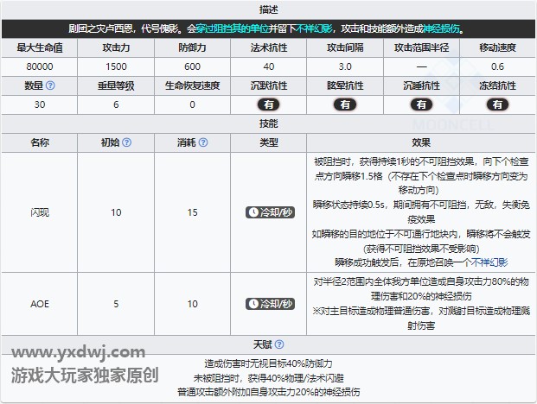Click the 有 badge under 眩晕抗性
Image resolution: width=537 pixels, height=404 pixels.
coord(346,104)
